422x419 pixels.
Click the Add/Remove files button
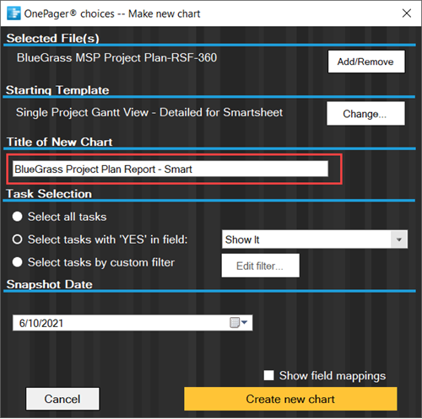366,62
